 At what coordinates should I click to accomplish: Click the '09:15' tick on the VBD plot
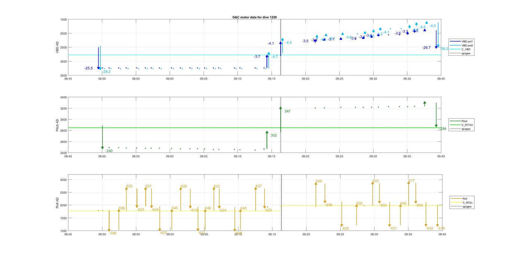(x=271, y=79)
